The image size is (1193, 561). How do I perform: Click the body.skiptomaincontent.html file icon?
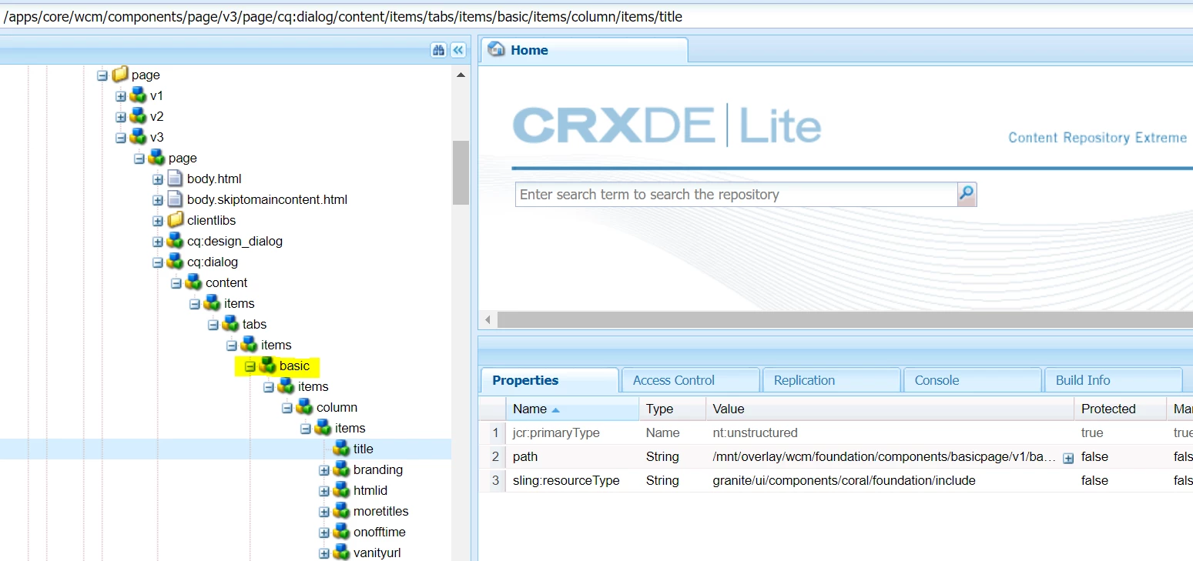point(175,199)
